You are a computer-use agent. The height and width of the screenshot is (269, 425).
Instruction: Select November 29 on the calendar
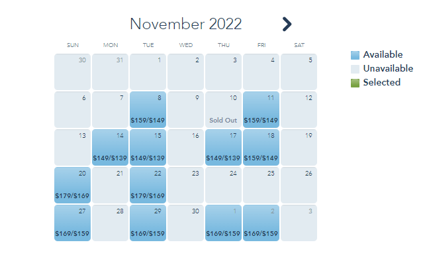pos(148,223)
